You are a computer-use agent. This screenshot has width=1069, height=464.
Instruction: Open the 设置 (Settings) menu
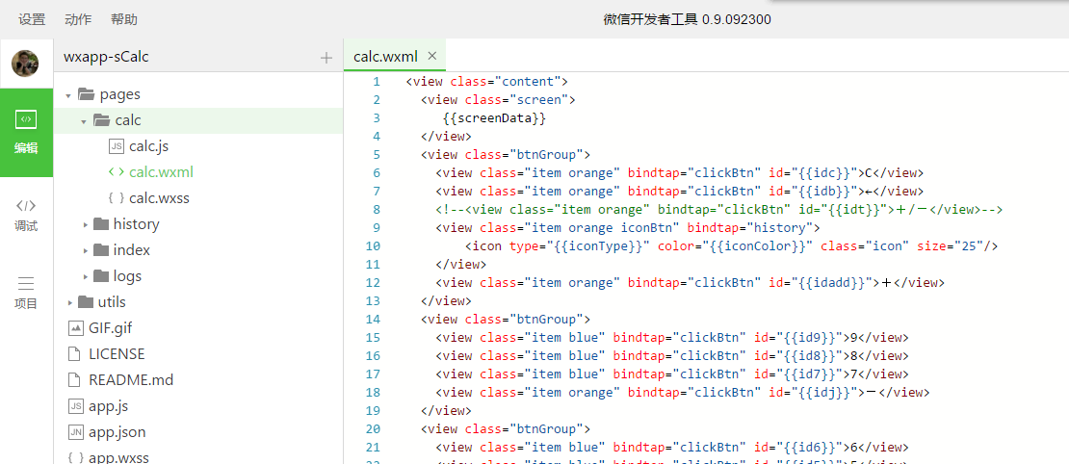pyautogui.click(x=32, y=19)
